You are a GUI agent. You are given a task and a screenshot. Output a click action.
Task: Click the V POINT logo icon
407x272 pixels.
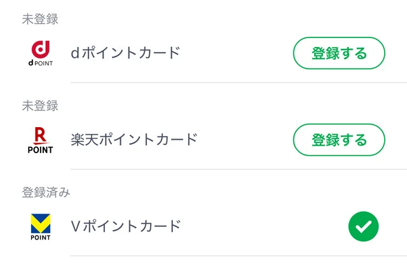(41, 227)
